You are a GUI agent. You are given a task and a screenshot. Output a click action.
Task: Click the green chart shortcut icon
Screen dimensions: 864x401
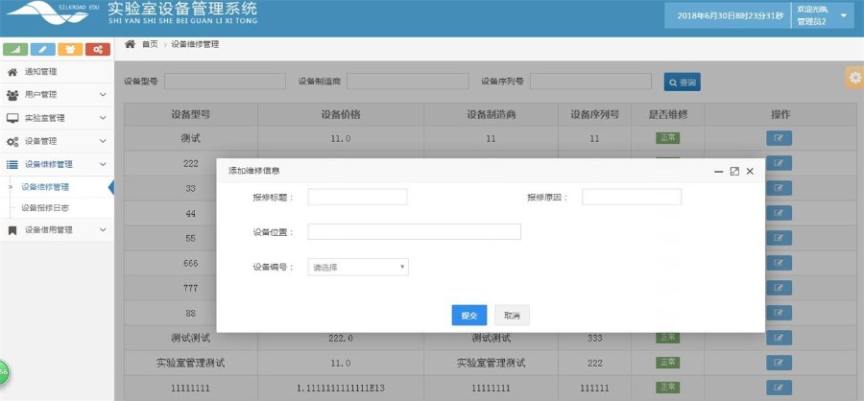point(15,50)
